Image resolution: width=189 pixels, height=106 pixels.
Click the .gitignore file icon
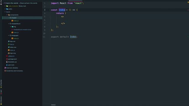tap(7, 56)
